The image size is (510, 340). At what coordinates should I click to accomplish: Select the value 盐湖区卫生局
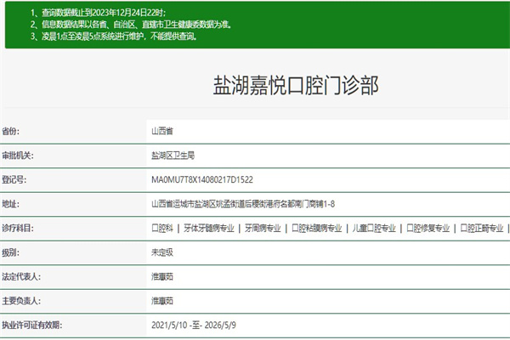pyautogui.click(x=173, y=156)
